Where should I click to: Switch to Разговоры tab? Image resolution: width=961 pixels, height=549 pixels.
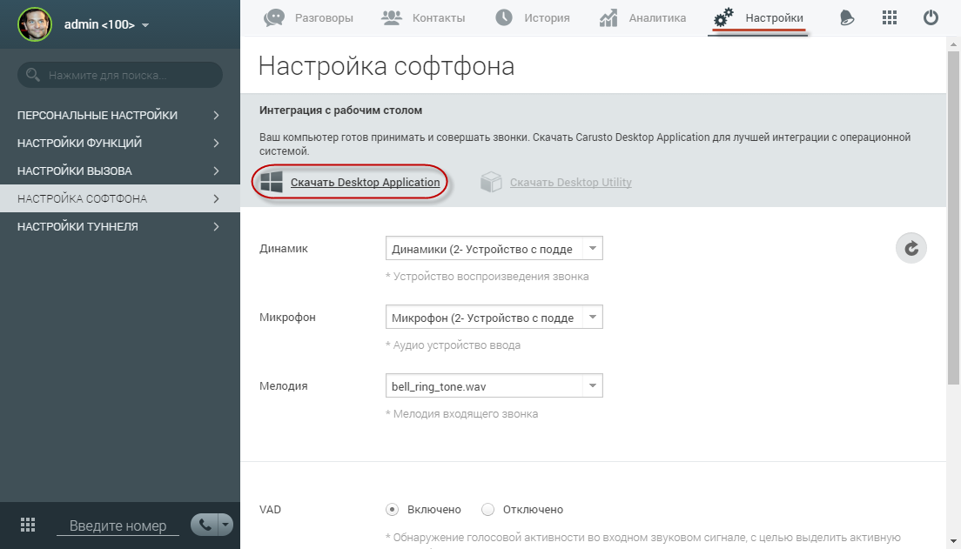click(309, 17)
